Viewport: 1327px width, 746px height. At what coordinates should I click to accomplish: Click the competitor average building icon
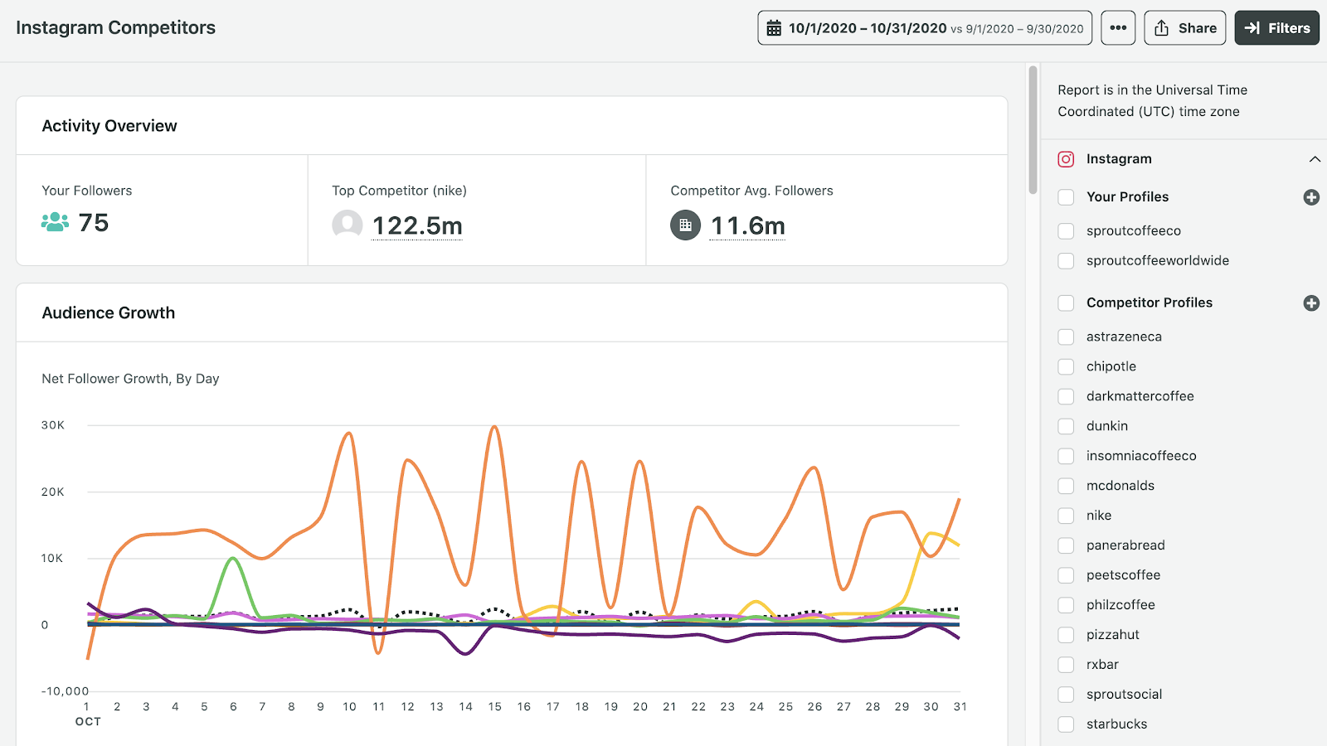(685, 225)
